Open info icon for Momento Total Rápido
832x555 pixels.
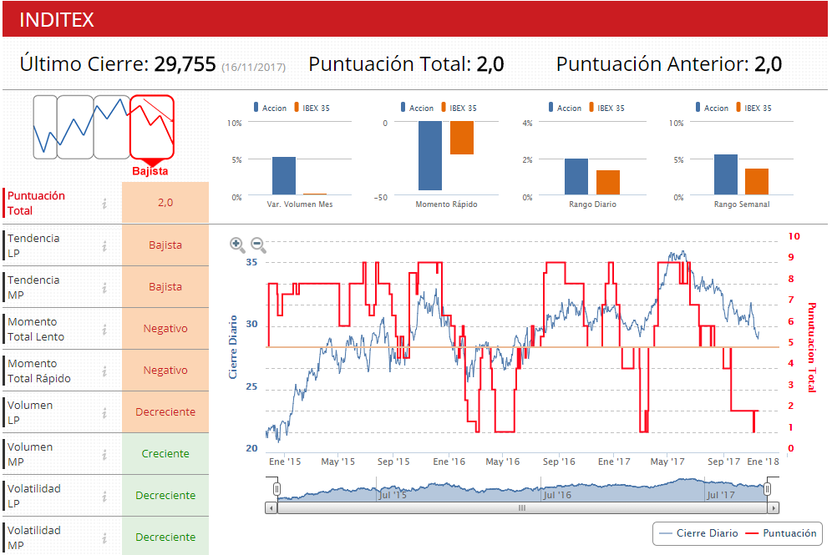click(x=104, y=371)
